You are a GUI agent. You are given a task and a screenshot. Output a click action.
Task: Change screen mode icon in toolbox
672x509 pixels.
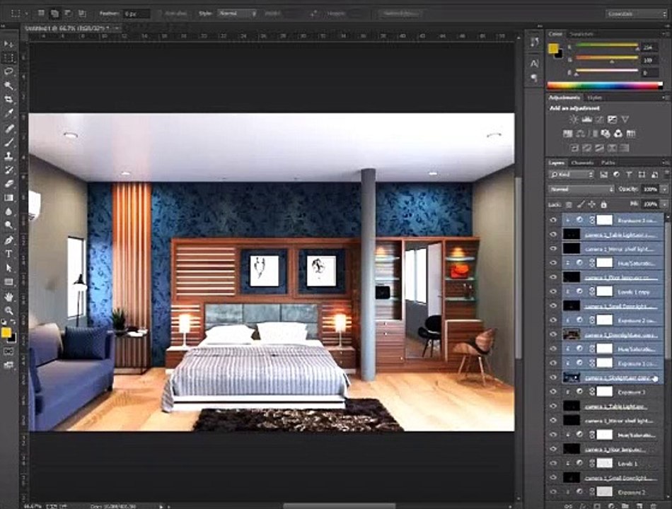pos(8,365)
